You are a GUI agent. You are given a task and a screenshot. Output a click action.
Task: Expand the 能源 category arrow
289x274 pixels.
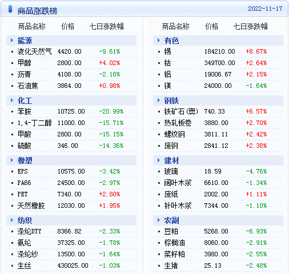point(12,41)
